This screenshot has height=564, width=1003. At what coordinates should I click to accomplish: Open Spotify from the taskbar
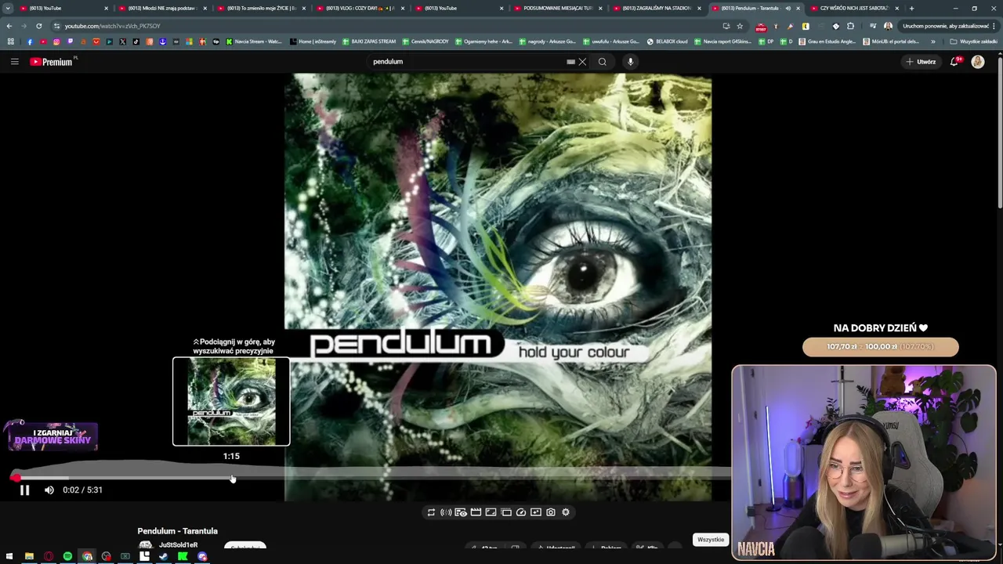[67, 557]
